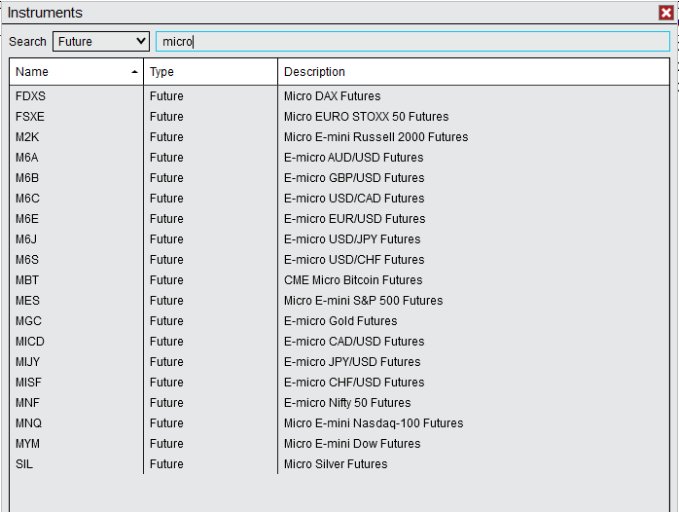679x512 pixels.
Task: Select the FDXS Micro DAX Futures row
Action: pyautogui.click(x=332, y=96)
